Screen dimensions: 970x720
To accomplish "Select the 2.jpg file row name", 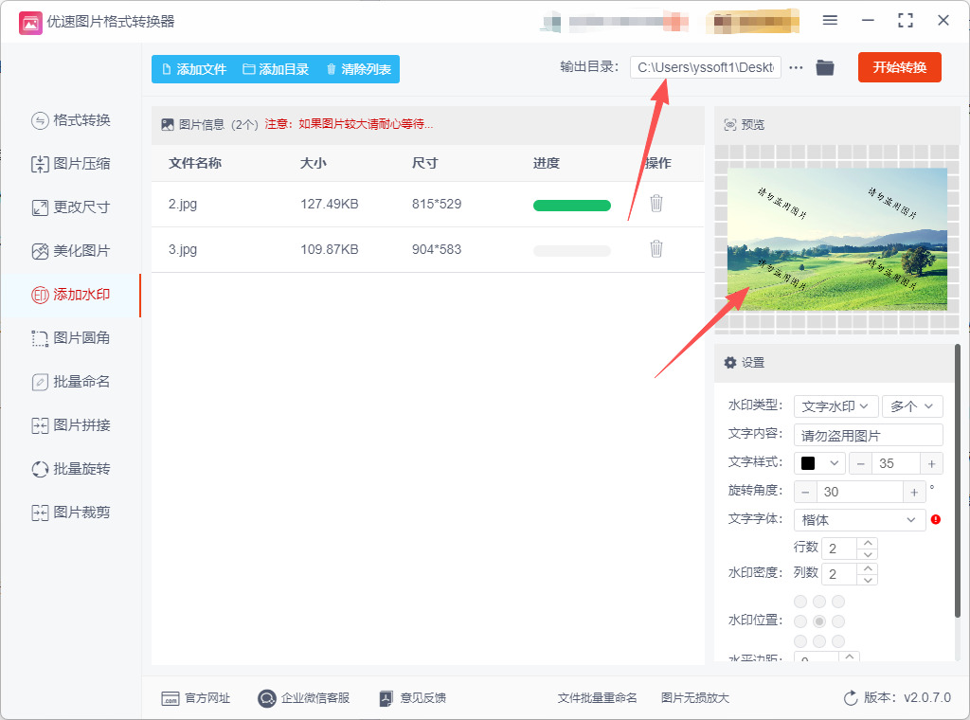I will coord(183,204).
